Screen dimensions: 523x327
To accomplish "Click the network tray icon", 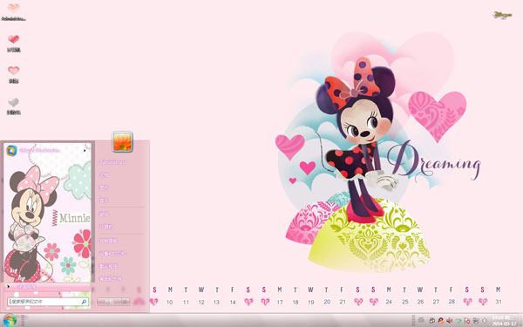I will pos(476,320).
